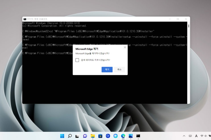This screenshot has width=211, height=140.
Task: Open File Explorer from taskbar
Action: click(93, 136)
